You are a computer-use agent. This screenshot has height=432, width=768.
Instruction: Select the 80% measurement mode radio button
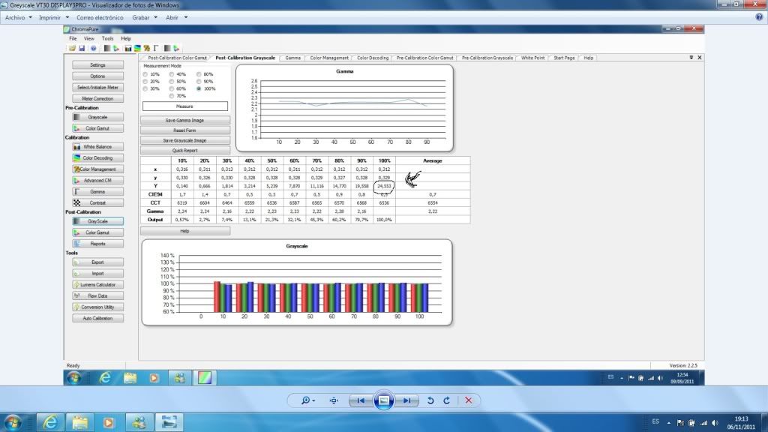[199, 74]
